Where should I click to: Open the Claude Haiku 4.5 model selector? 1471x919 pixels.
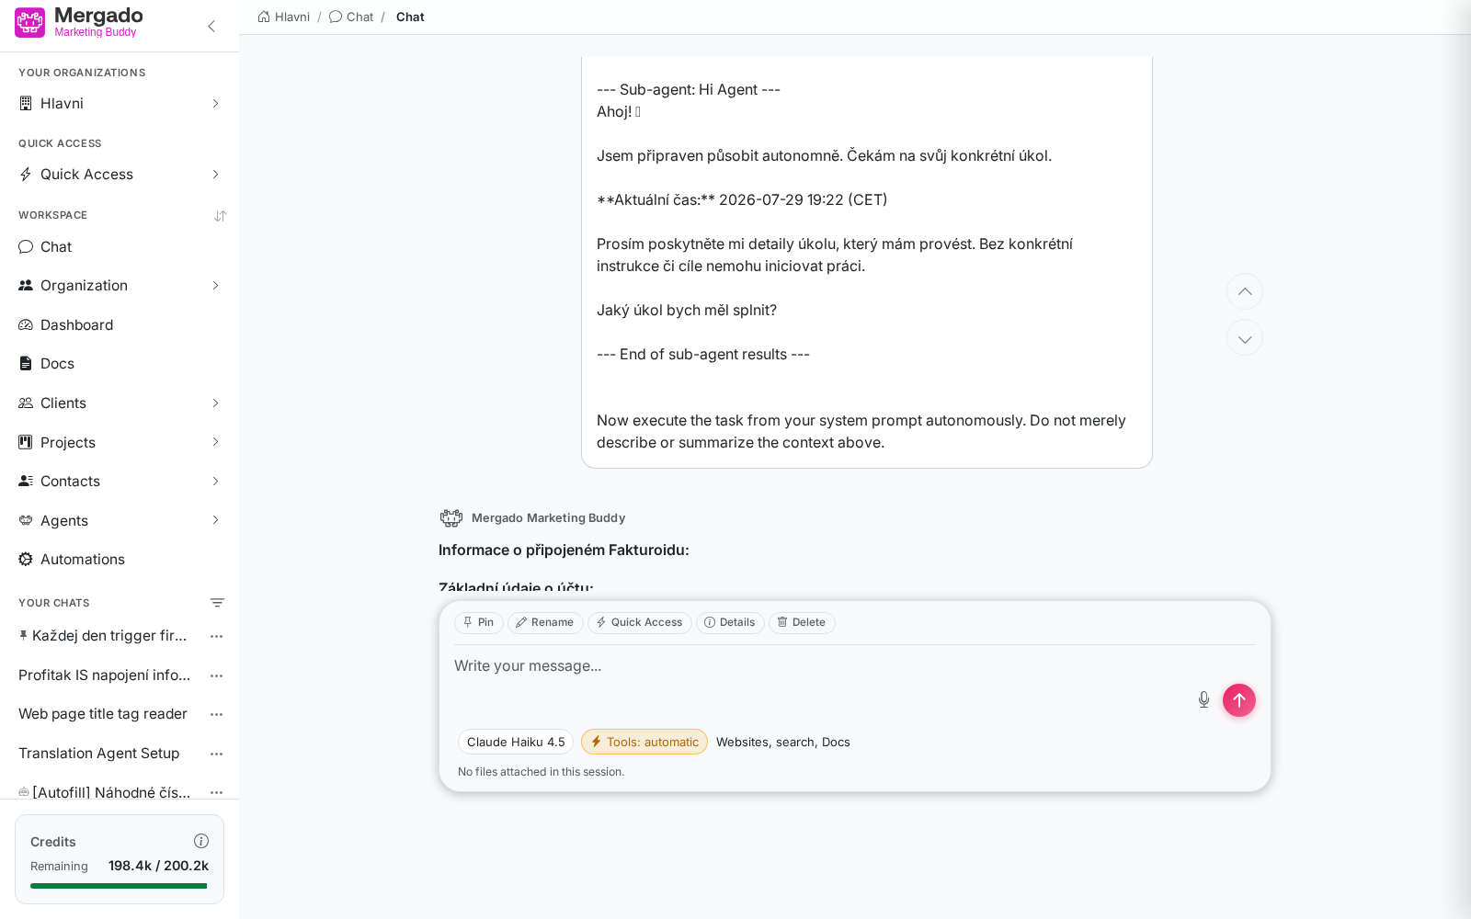coord(516,742)
